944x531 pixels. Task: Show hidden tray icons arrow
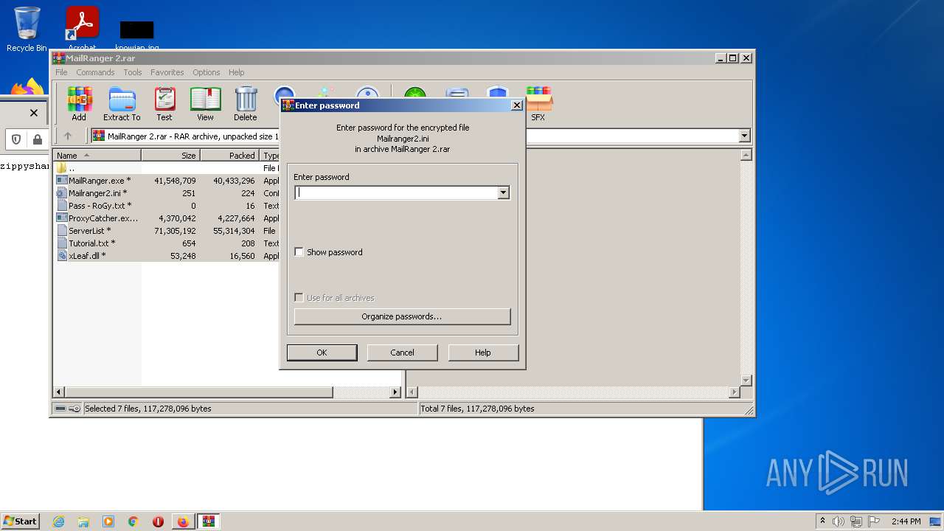822,521
